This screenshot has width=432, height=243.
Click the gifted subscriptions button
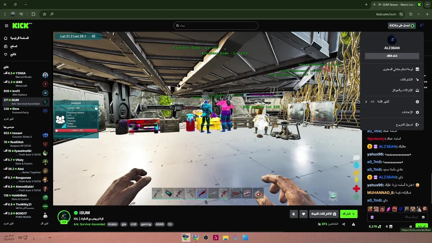[x=324, y=214]
